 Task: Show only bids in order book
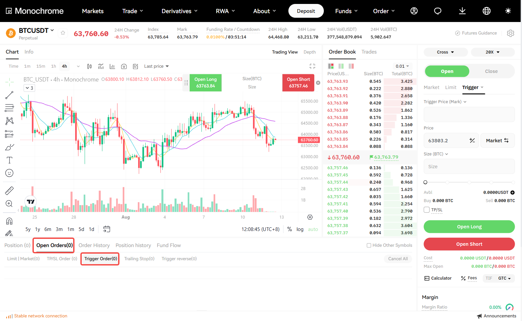341,66
